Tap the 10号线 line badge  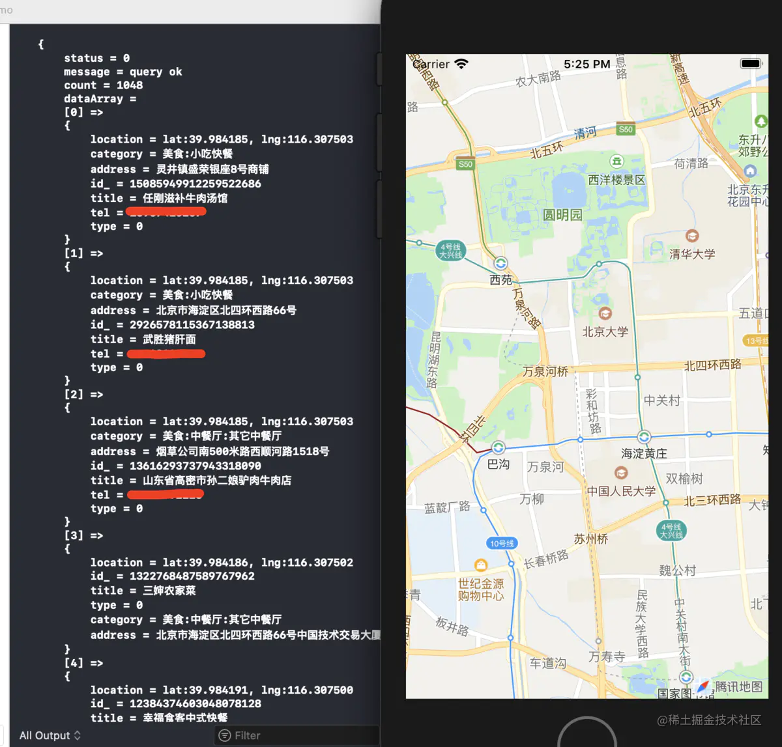[502, 543]
